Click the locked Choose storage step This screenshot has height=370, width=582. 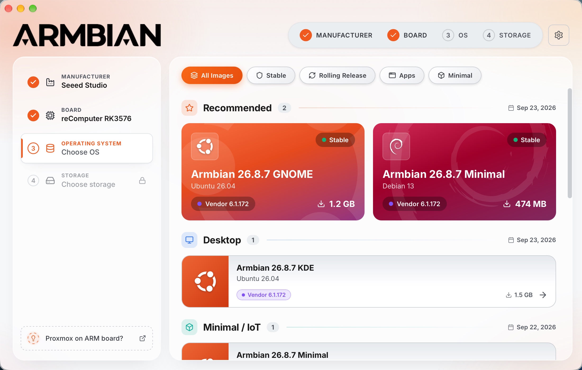[87, 181]
